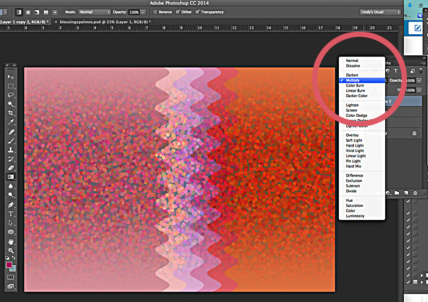Select the Gradient tool in toolbox
This screenshot has height=302, width=428.
pos(11,177)
